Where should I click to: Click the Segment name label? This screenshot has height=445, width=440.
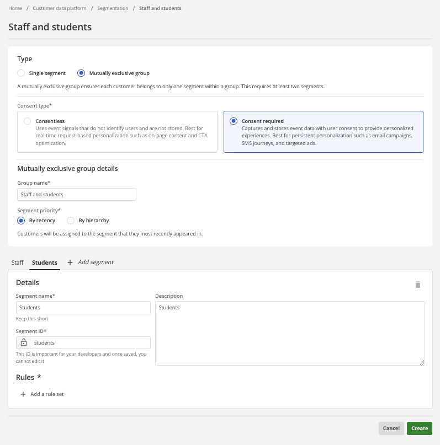click(x=35, y=296)
